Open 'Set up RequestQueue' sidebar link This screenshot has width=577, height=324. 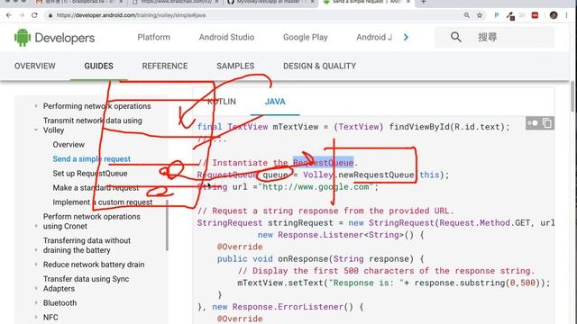pos(90,174)
